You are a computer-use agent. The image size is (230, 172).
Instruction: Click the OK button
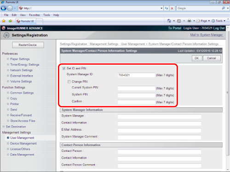pyautogui.click(x=197, y=58)
